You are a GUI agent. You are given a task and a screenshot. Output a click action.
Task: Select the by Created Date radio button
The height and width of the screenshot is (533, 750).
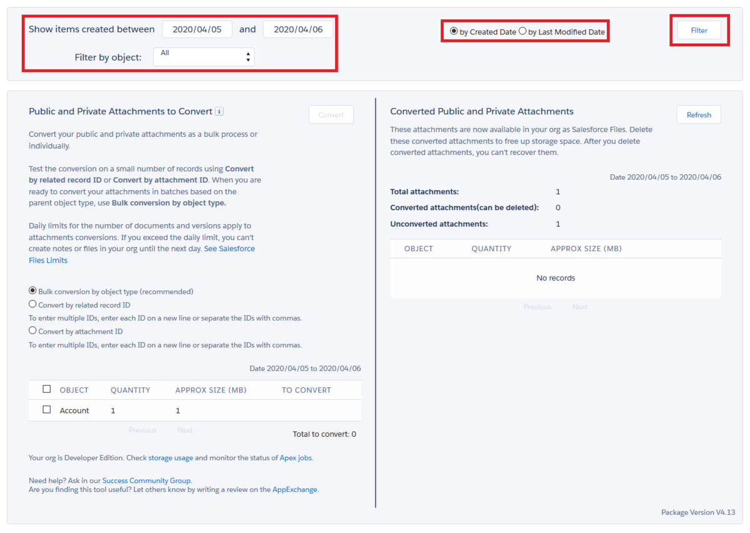[x=454, y=31]
